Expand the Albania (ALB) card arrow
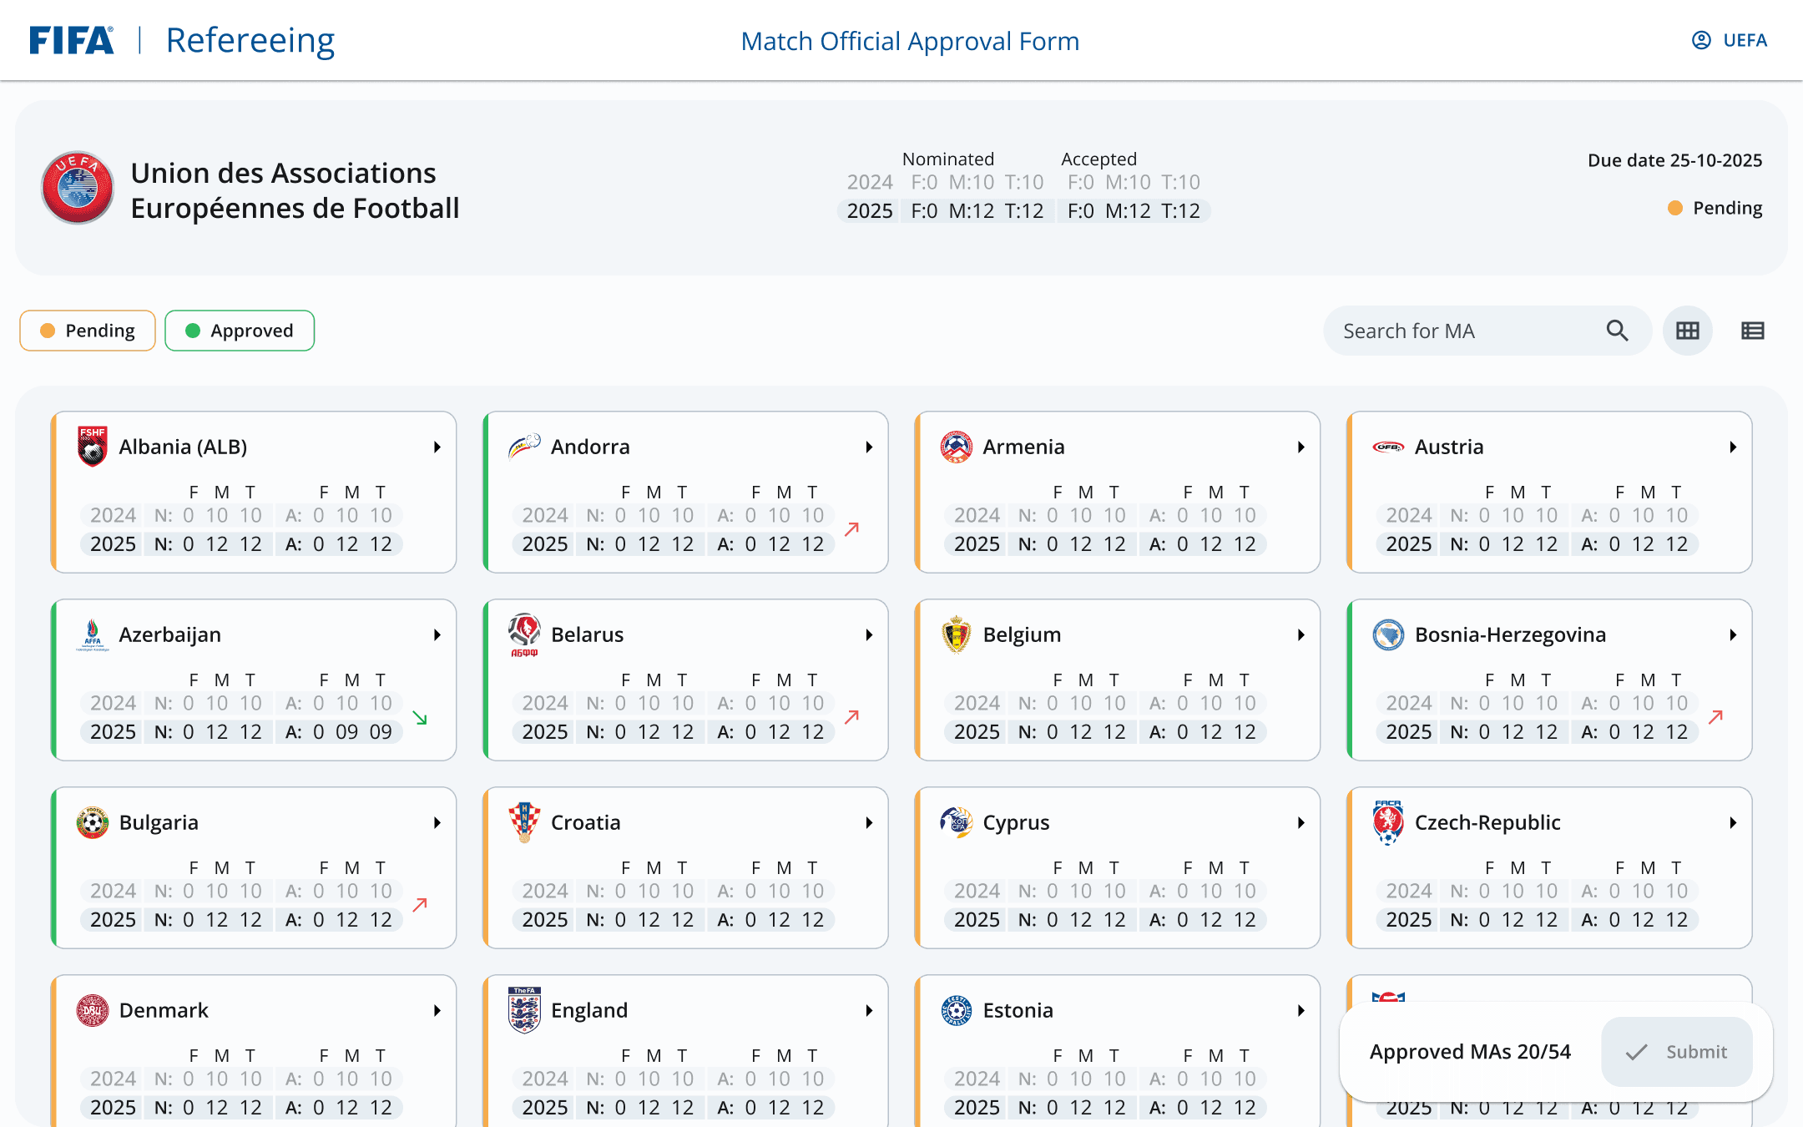 437,447
